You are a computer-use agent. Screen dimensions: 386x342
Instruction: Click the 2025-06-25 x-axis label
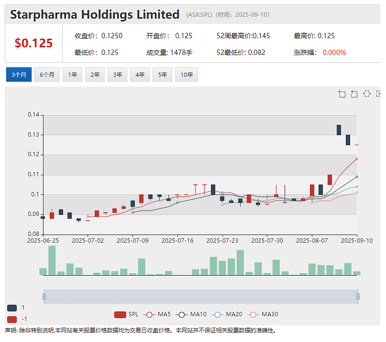[x=43, y=241]
